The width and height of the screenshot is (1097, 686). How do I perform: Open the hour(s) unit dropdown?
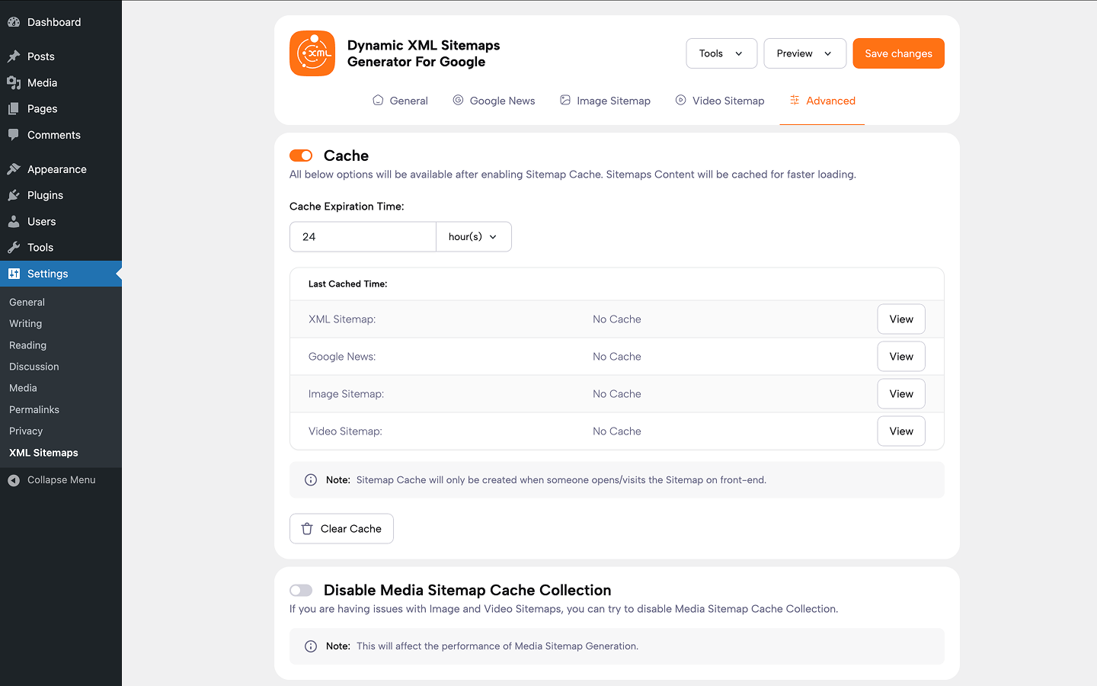(x=473, y=237)
